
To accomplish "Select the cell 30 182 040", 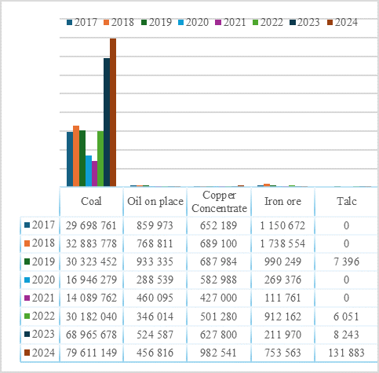I will coord(91,316).
